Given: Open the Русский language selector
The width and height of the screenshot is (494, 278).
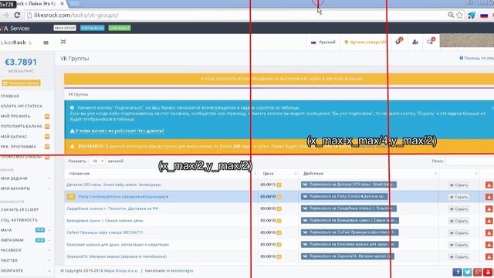Looking at the screenshot, I should click(323, 42).
